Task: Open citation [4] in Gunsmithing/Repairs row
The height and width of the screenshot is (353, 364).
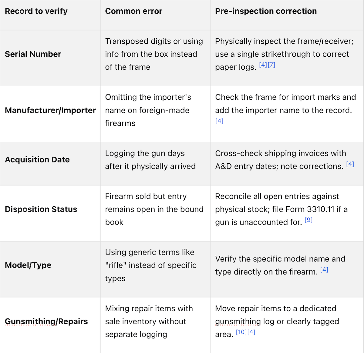Action: point(251,332)
